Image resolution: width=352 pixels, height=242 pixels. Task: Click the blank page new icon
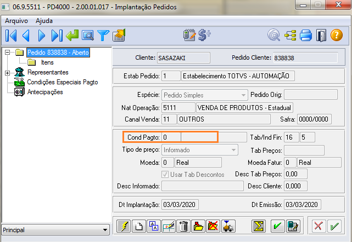coord(139,226)
